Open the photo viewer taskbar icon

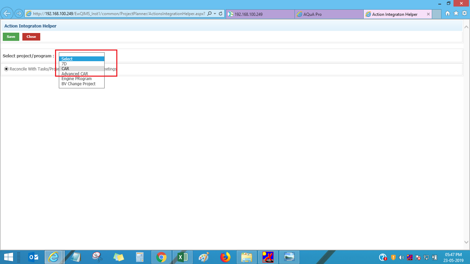click(289, 257)
